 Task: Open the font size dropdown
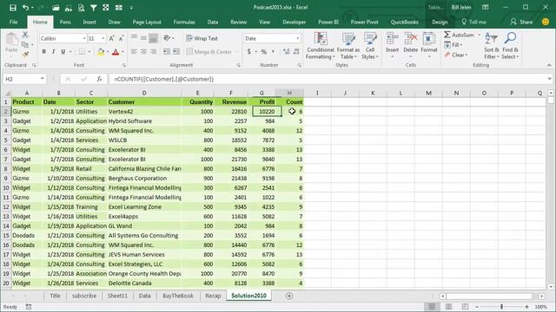pyautogui.click(x=103, y=38)
